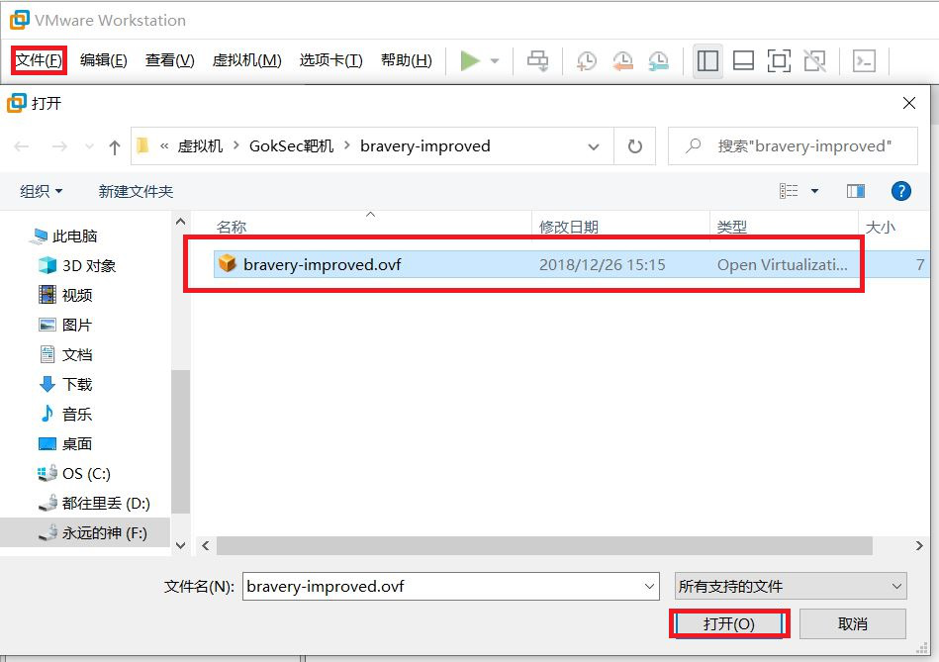Sort by the 名称 column header
This screenshot has width=939, height=662.
click(232, 227)
